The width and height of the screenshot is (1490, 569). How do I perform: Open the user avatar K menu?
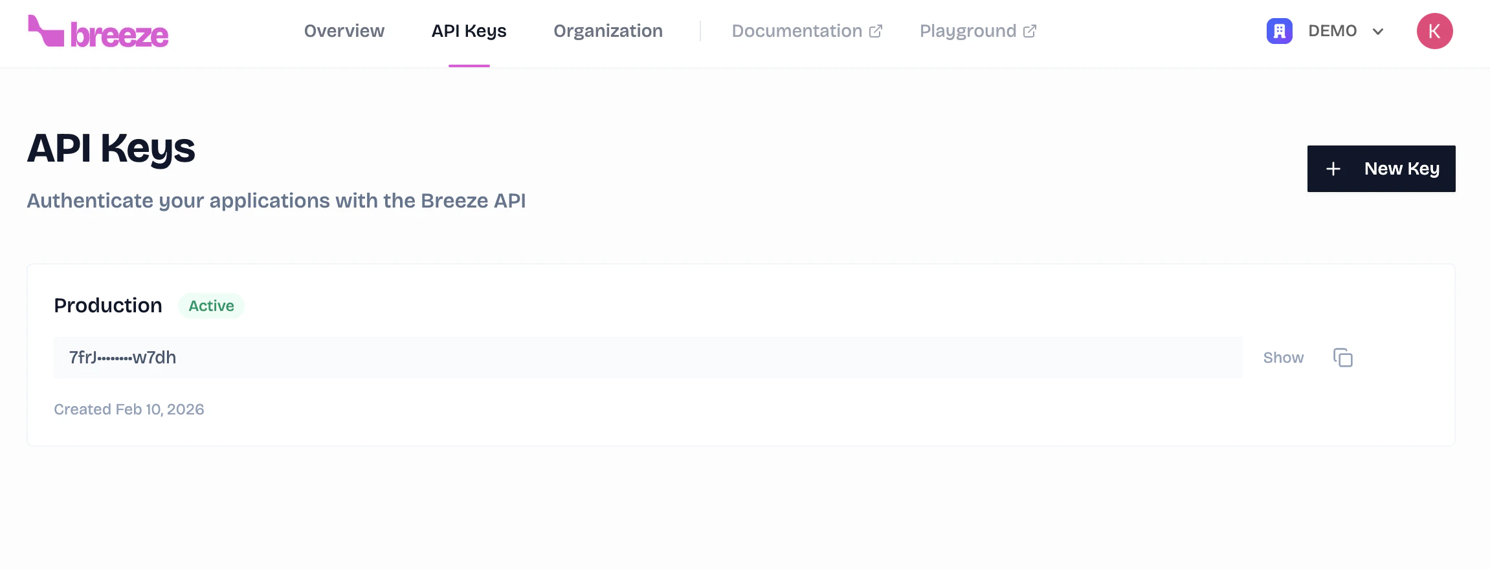[x=1435, y=31]
